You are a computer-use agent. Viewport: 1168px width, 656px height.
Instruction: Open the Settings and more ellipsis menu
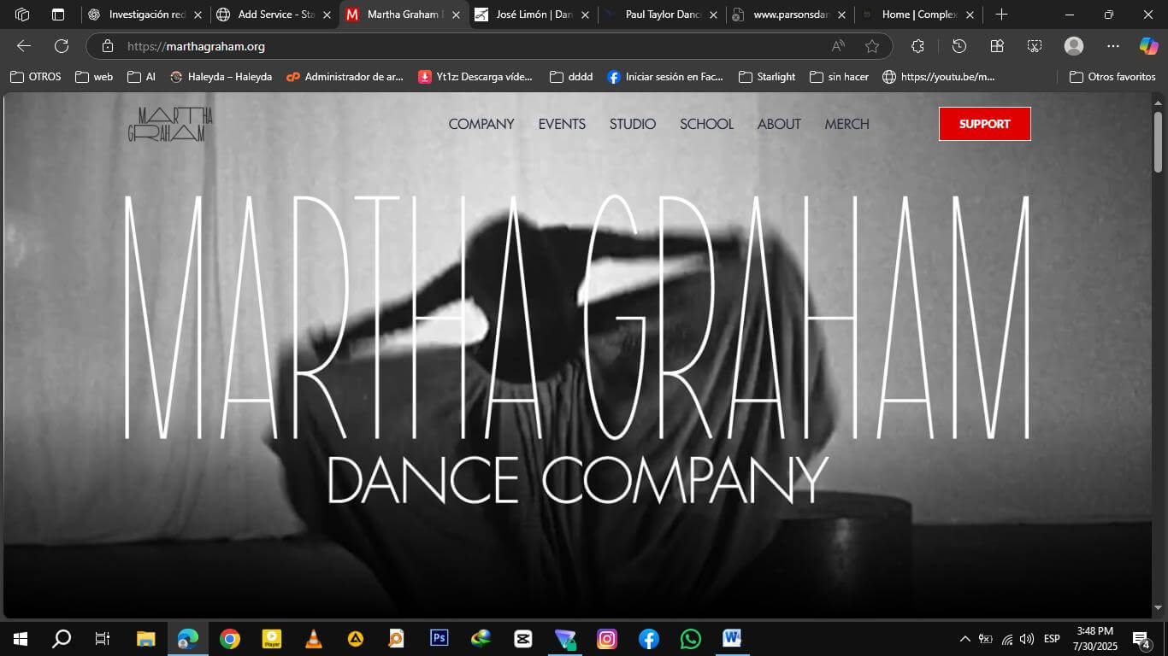1112,46
